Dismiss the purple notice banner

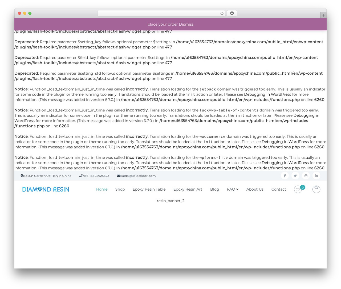tap(186, 24)
